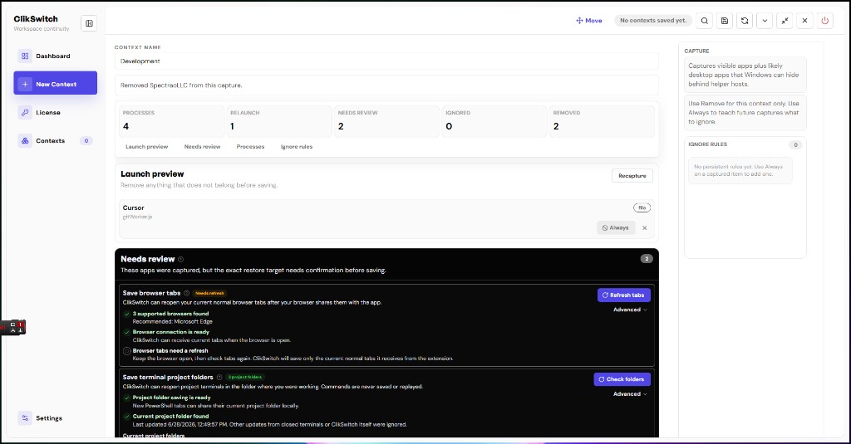851x444 pixels.
Task: Click the Refresh tabs button
Action: tap(623, 295)
